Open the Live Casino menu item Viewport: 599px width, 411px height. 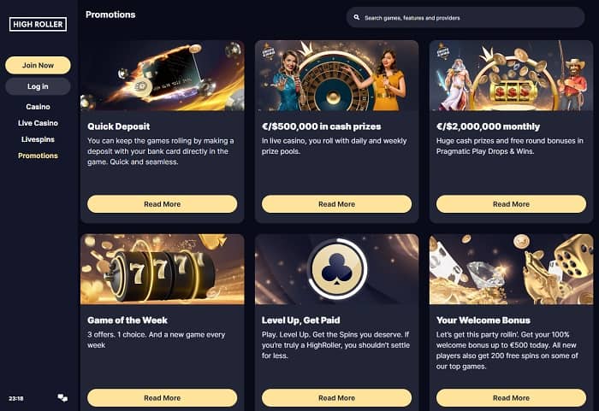[x=38, y=123]
